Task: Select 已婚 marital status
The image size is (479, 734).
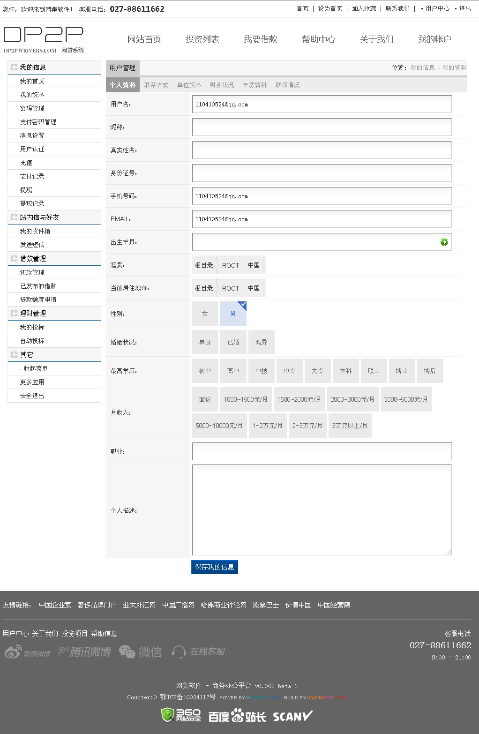Action: pyautogui.click(x=233, y=343)
